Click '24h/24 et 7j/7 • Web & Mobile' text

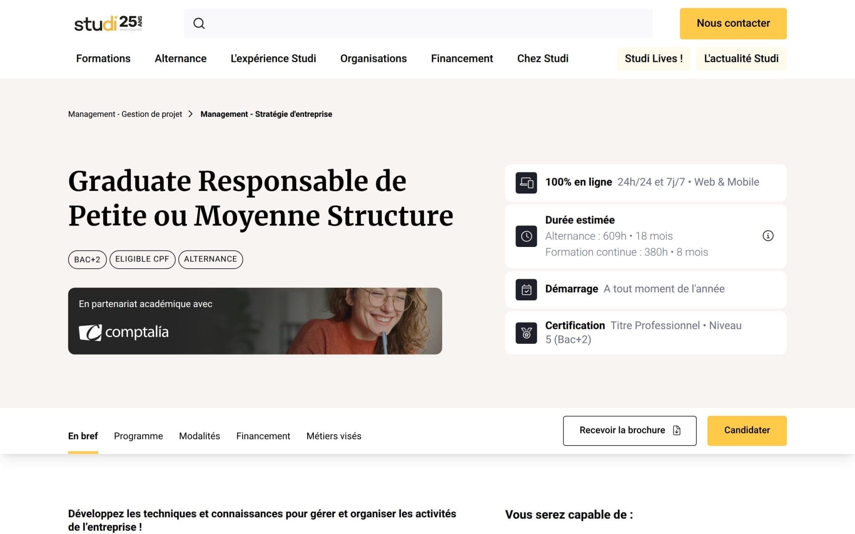click(x=688, y=182)
